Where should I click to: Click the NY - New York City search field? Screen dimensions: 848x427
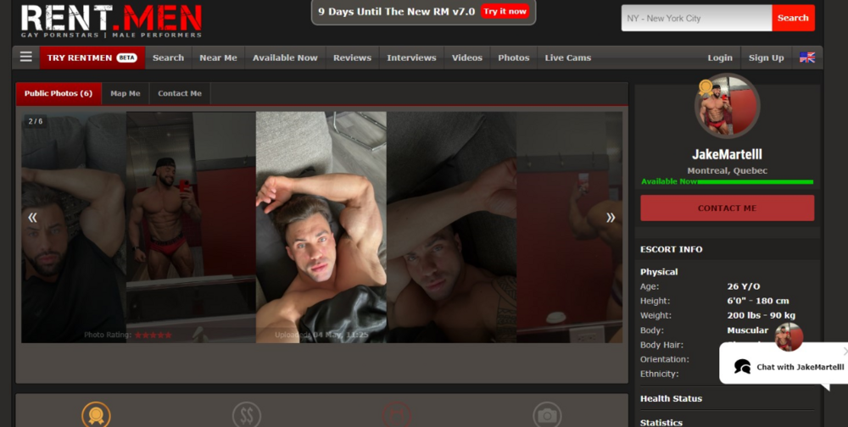tap(696, 18)
